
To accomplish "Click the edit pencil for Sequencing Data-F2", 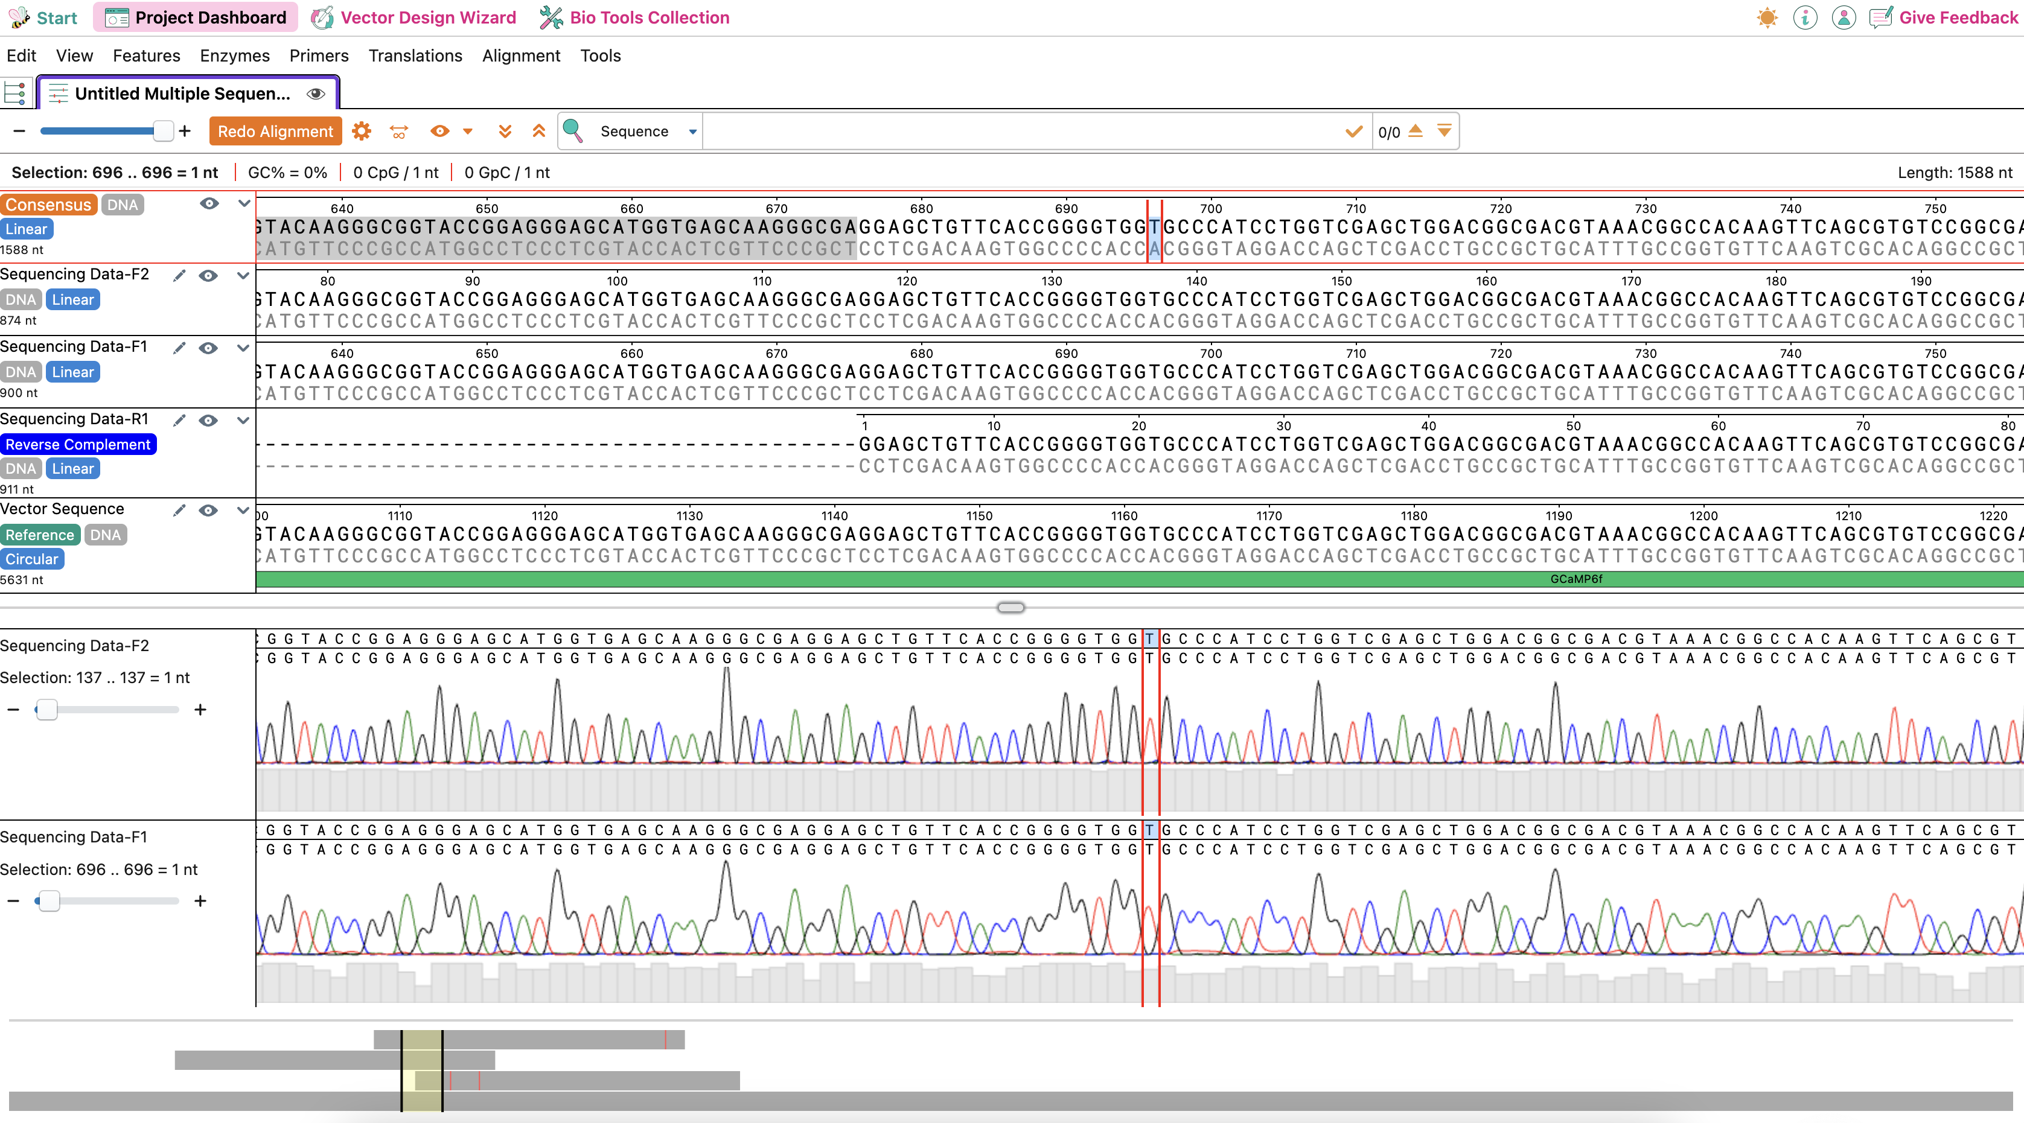I will coord(179,276).
